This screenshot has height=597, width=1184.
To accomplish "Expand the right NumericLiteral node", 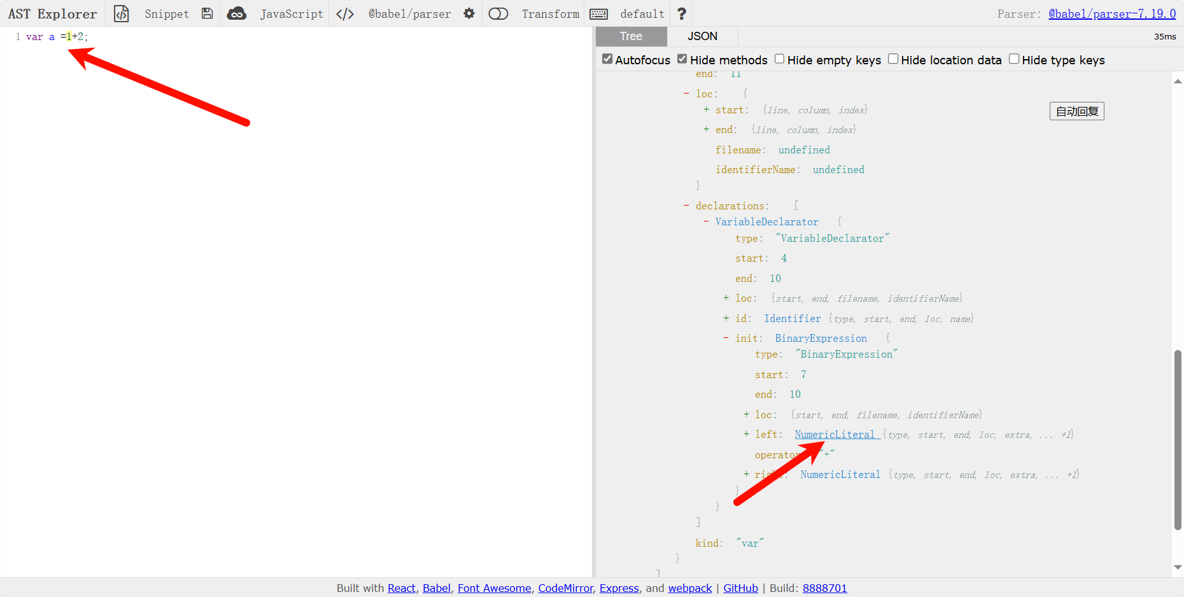I will coord(746,474).
